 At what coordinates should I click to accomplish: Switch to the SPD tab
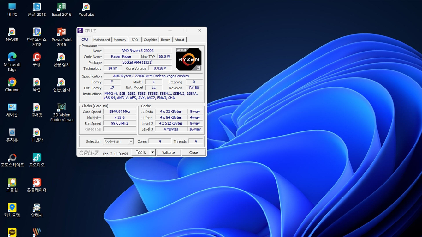pos(135,40)
